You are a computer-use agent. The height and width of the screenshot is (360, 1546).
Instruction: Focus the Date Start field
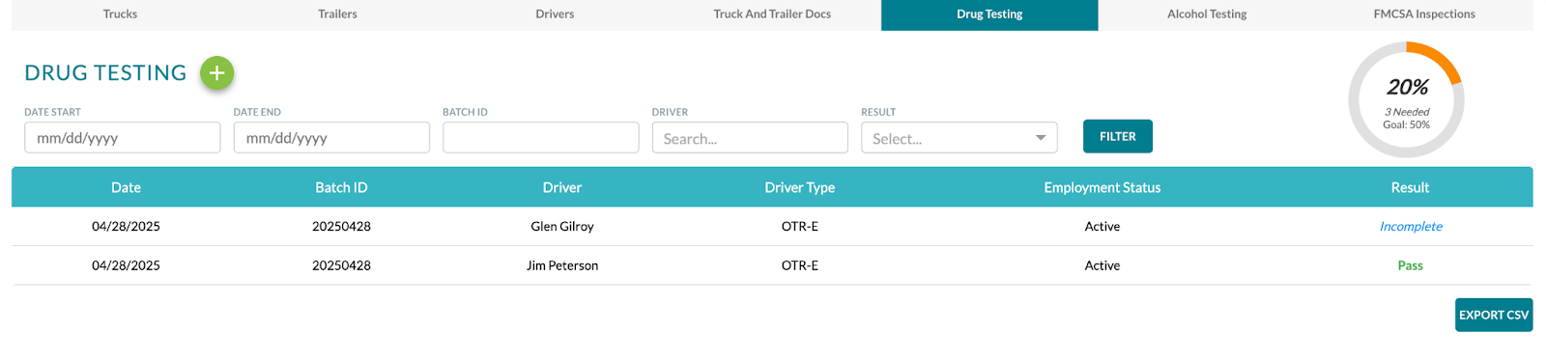coord(123,137)
